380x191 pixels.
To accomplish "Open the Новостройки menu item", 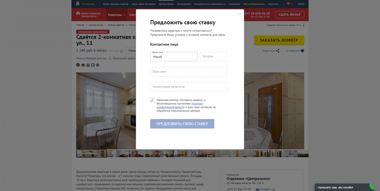I will click(184, 4).
